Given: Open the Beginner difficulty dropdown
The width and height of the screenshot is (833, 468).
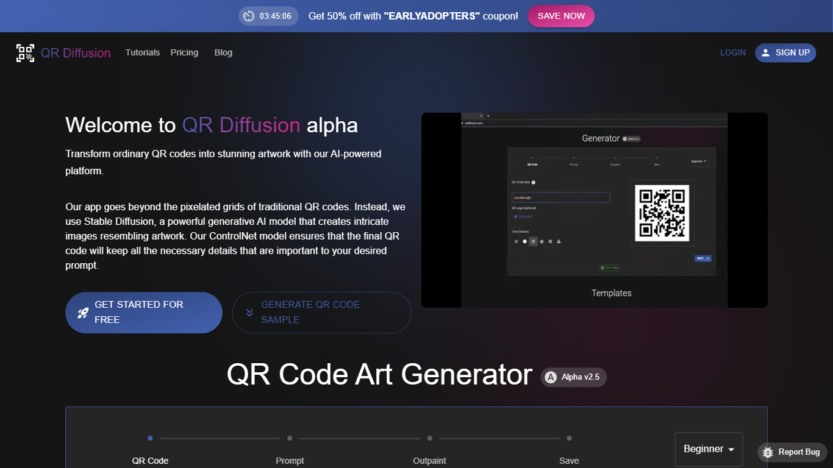Looking at the screenshot, I should (x=709, y=449).
